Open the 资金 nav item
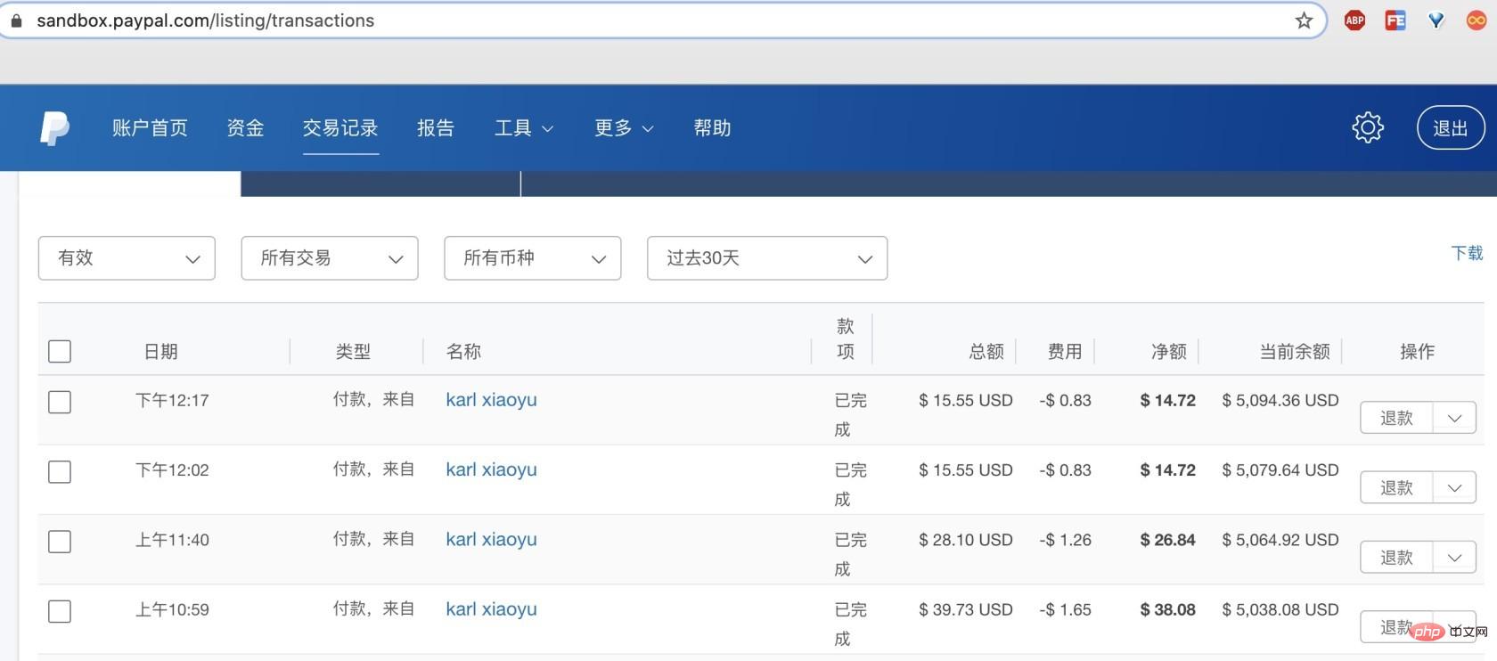1497x661 pixels. click(245, 128)
